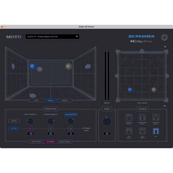Click the top-left corner speaker in Top View

tap(118, 52)
